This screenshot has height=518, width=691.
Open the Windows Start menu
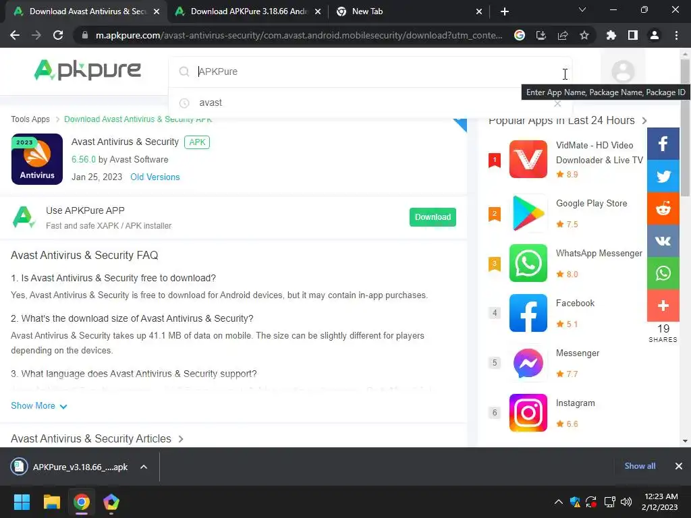(x=22, y=502)
